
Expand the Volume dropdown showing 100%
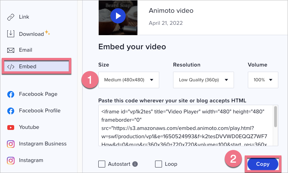[263, 80]
